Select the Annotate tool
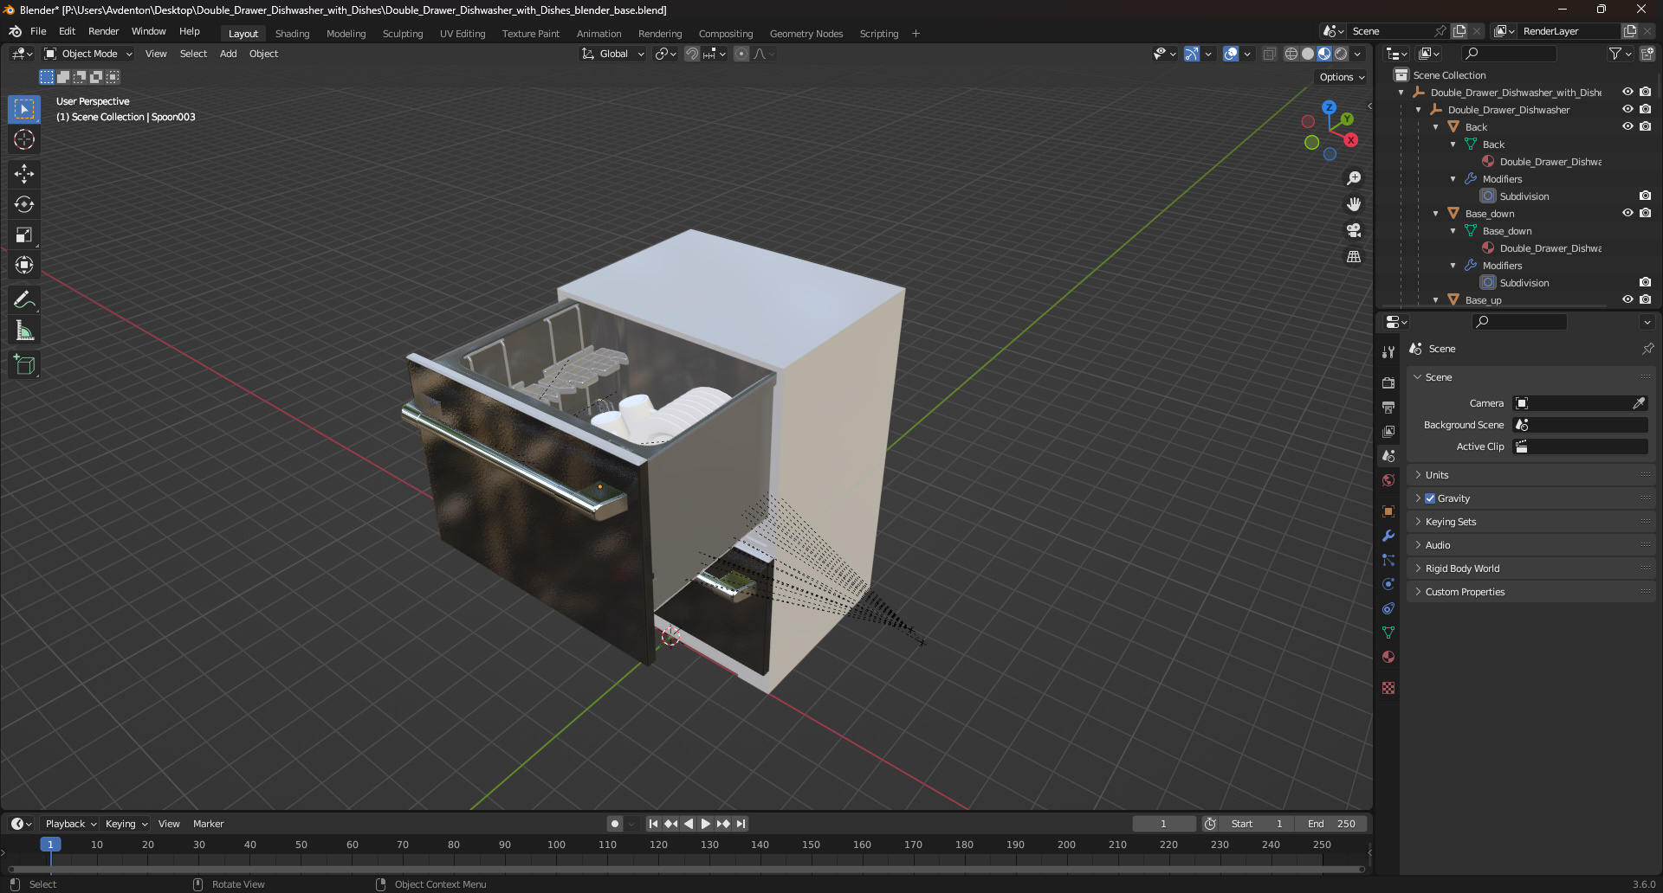The width and height of the screenshot is (1663, 893). 24,300
